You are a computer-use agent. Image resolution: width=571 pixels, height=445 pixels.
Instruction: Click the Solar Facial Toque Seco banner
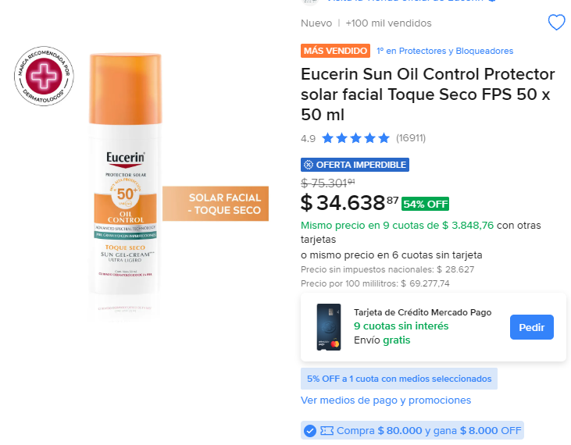pos(216,204)
